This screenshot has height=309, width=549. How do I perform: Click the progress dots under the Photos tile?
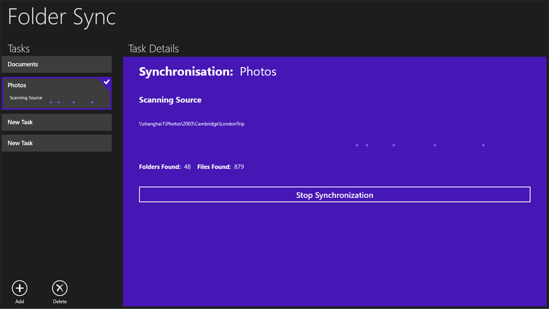71,102
